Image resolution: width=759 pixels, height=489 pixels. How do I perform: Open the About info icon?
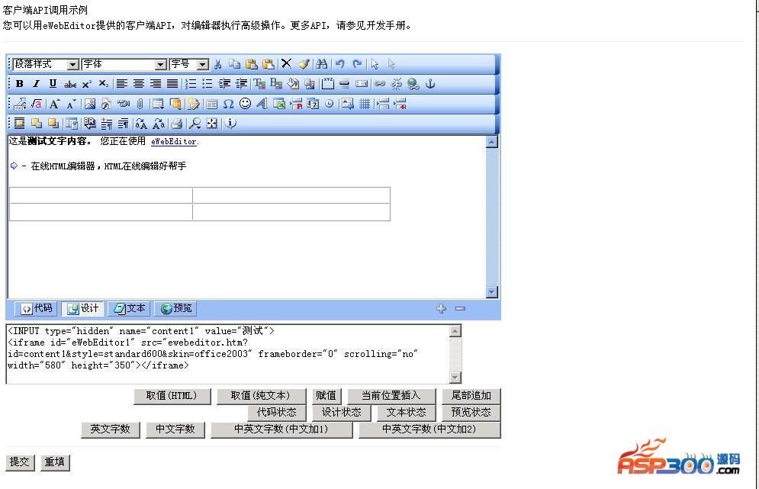click(x=231, y=124)
